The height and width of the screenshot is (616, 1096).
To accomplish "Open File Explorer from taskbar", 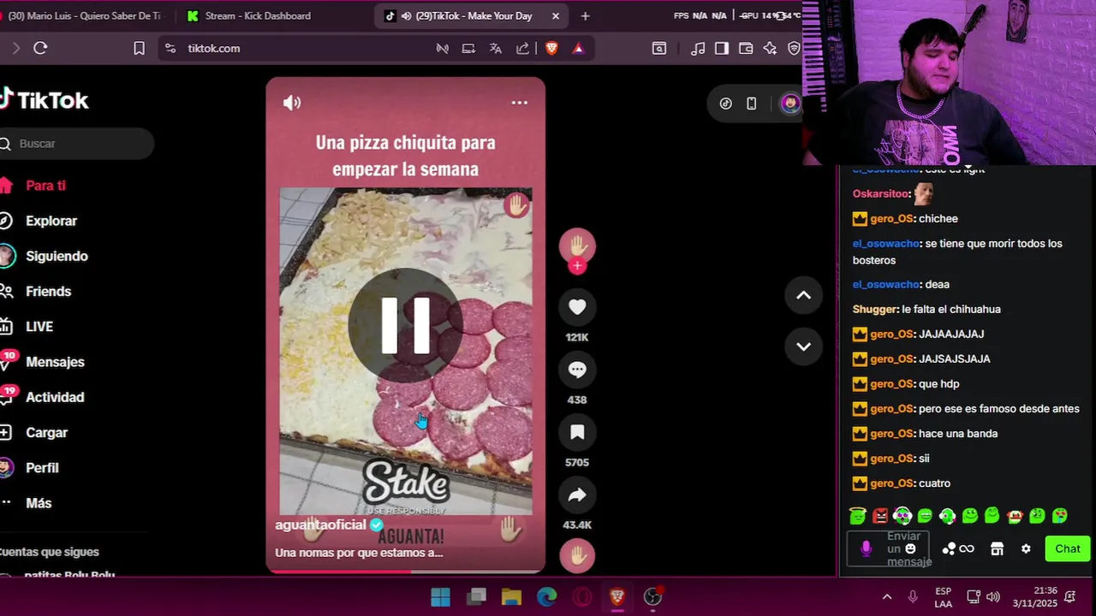I will (x=511, y=596).
